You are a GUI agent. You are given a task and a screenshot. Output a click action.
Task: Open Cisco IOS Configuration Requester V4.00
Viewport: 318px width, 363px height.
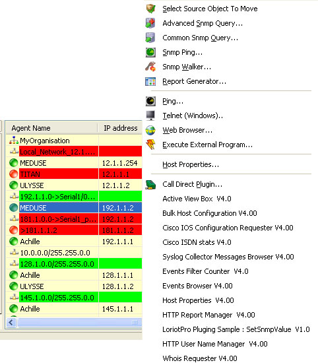[228, 228]
